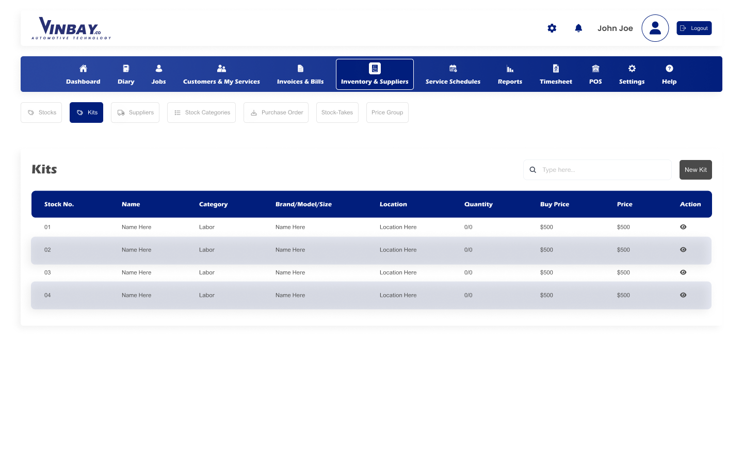
Task: Open the Stock-Takes tab
Action: point(337,113)
